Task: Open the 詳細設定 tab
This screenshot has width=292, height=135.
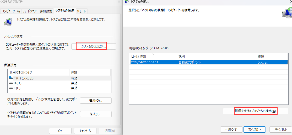Action: [x=46, y=11]
